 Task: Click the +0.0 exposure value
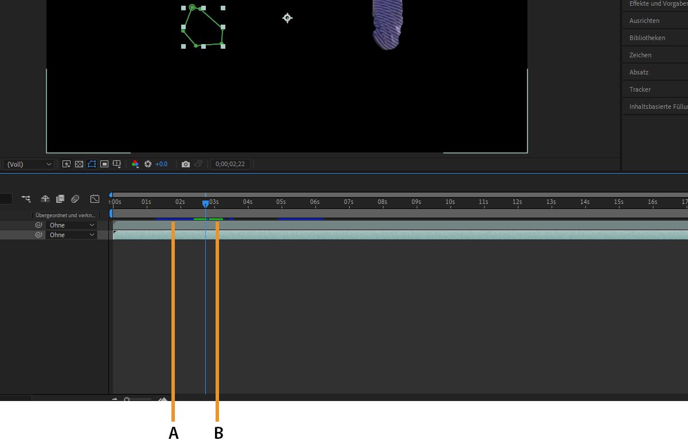pos(162,164)
